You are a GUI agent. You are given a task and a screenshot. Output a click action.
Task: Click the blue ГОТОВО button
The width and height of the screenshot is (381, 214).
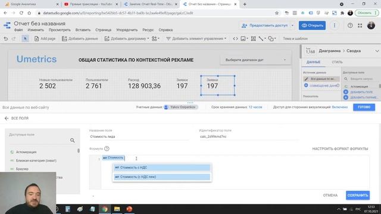[364, 107]
